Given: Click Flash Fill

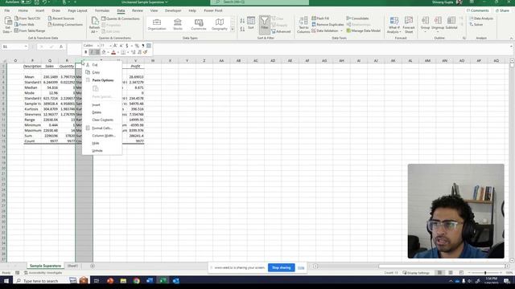Looking at the screenshot, I should [320, 18].
